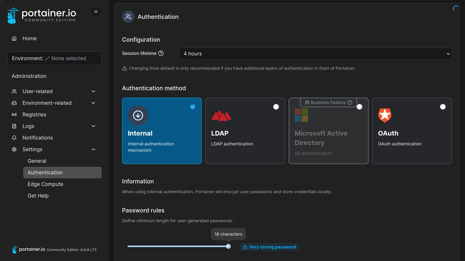Screen dimensions: 465x261
Task: Collapse the sidebar with the double-chevron button
Action: pyautogui.click(x=96, y=11)
